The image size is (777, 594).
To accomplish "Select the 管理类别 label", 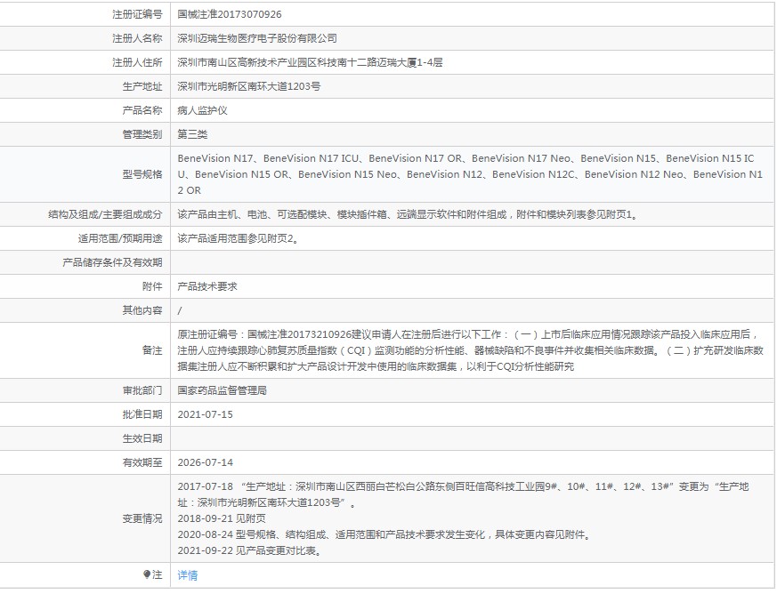I will 142,134.
